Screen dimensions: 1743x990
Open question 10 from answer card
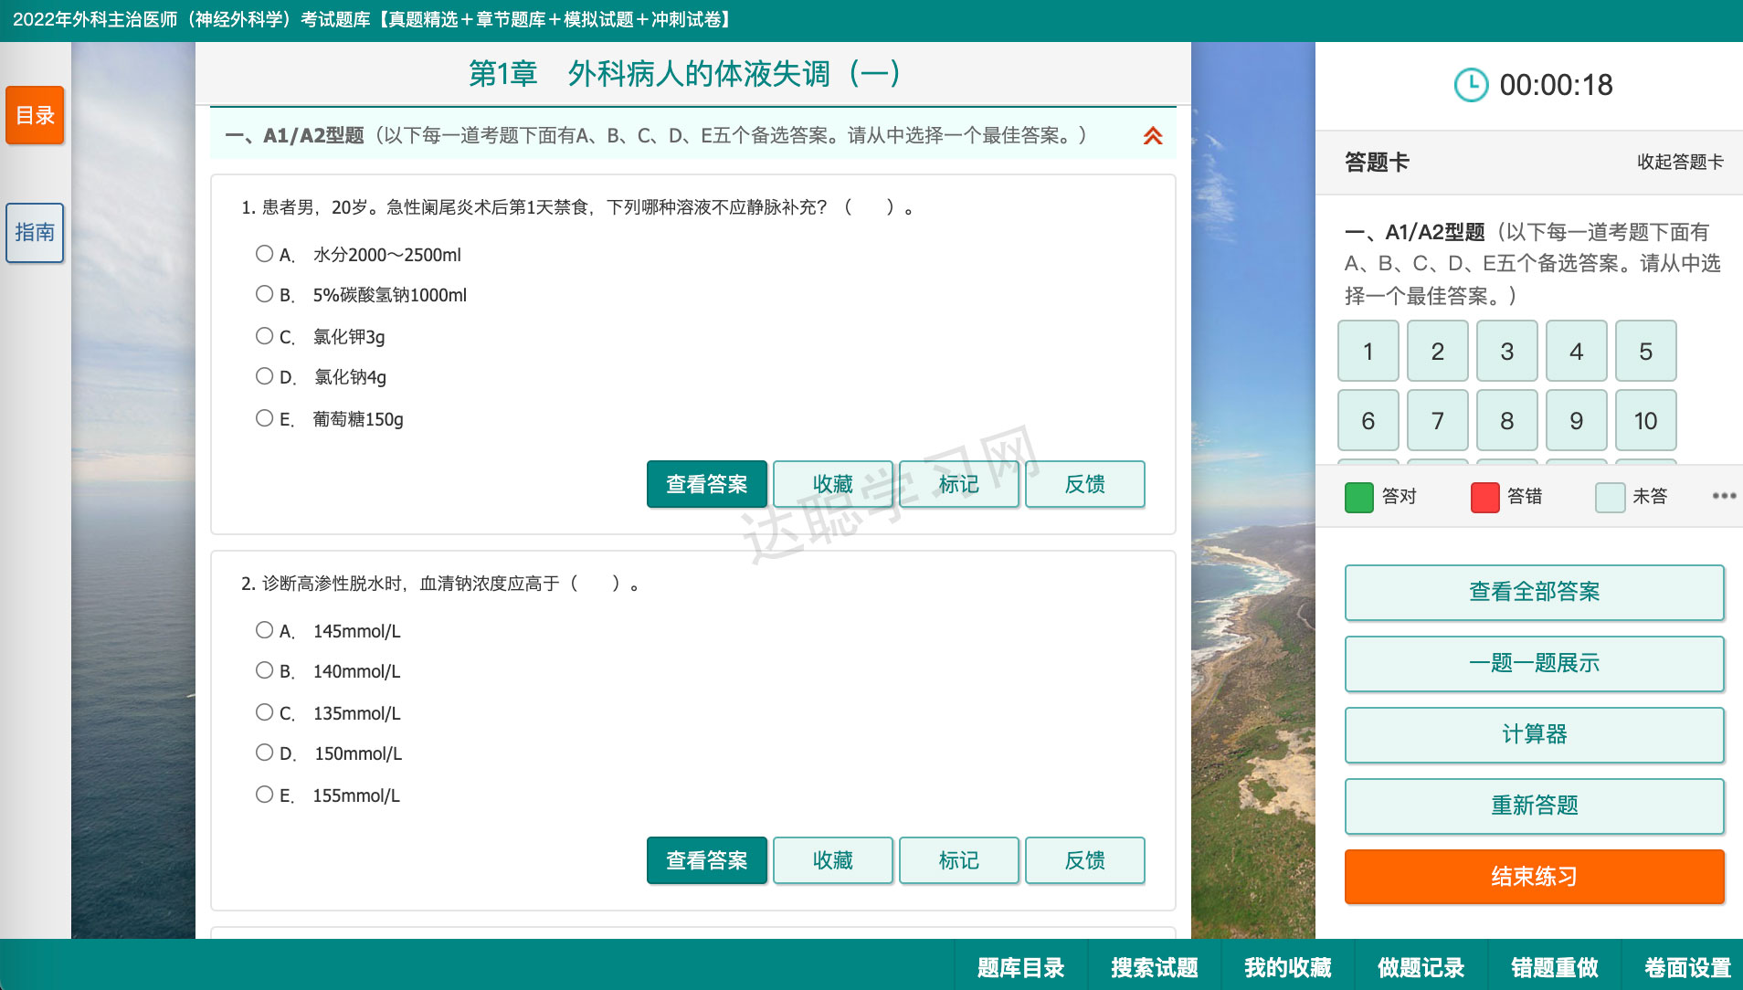coord(1646,421)
